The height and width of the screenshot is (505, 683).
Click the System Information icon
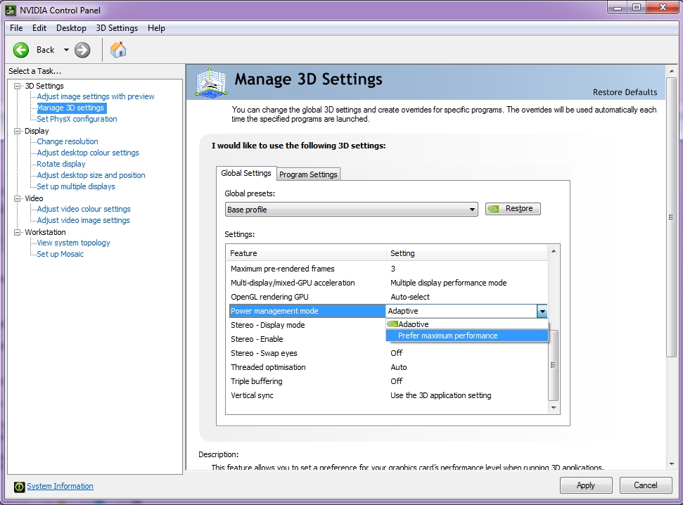tap(19, 487)
